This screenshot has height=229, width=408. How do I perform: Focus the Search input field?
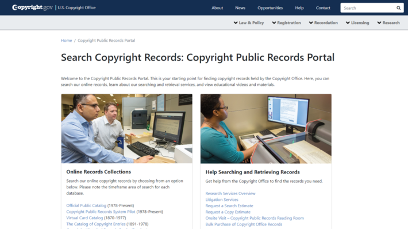(x=367, y=8)
